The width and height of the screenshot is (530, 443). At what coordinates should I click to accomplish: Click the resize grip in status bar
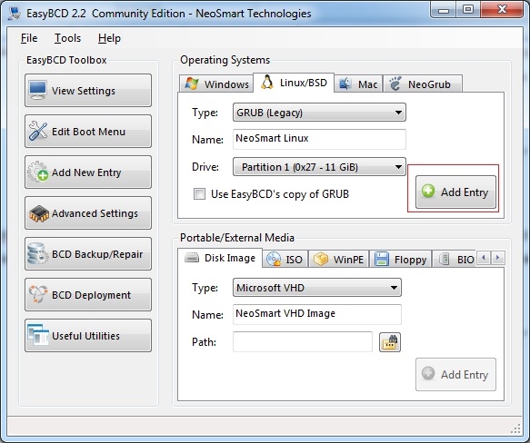click(x=515, y=428)
